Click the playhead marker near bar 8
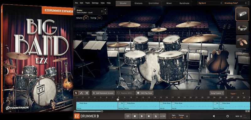This screenshot has height=120, width=251. [x=118, y=100]
